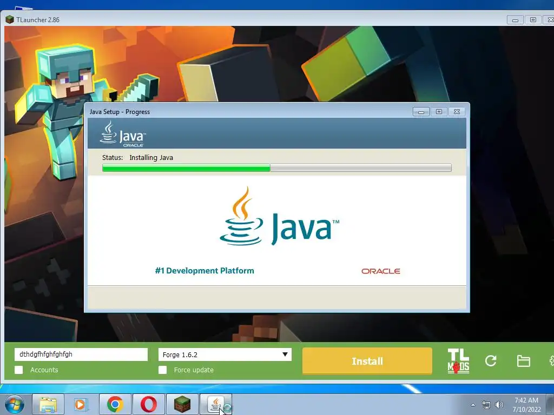Open the TL Mods icon
554x415 pixels.
pyautogui.click(x=458, y=360)
